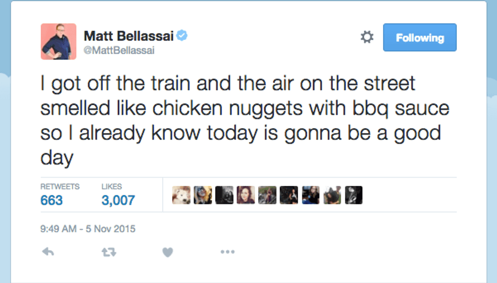Click the reply arrow icon
This screenshot has height=283, width=497.
click(x=48, y=252)
